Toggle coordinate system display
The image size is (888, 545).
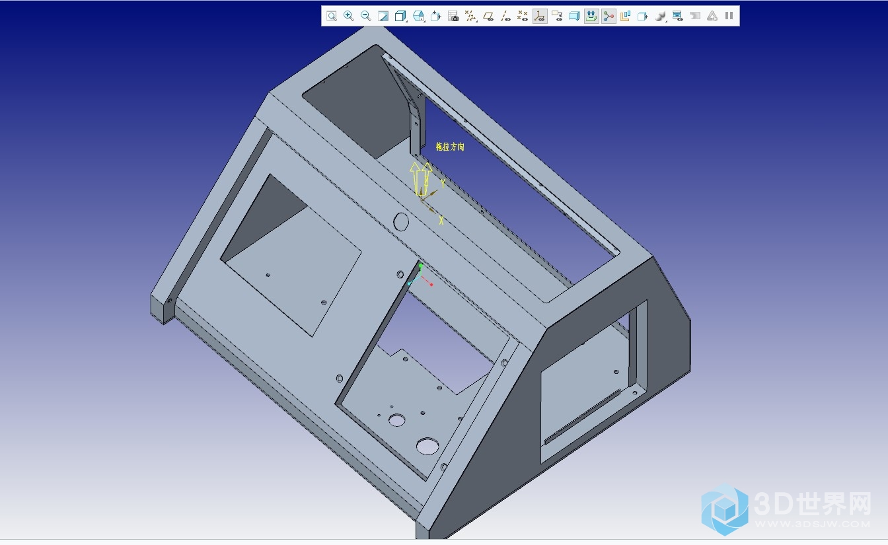tap(540, 16)
